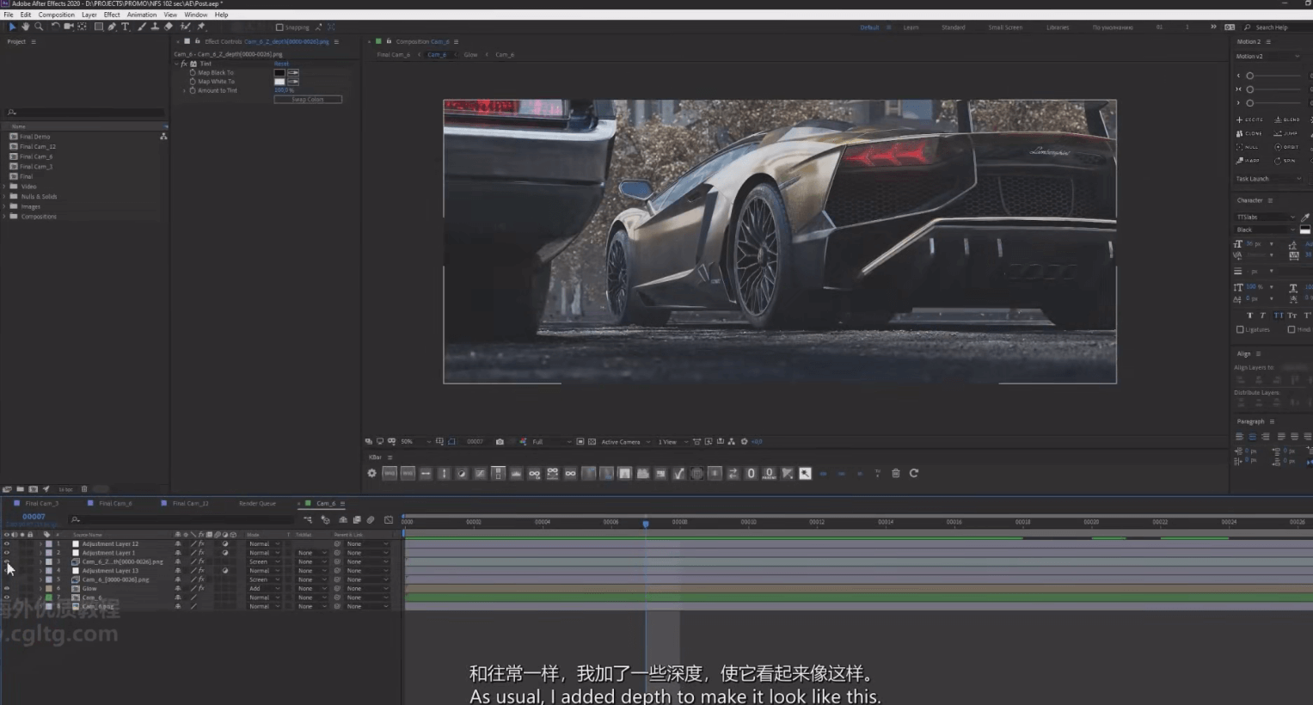Toggle the Map Black To stopwatch

coord(193,72)
